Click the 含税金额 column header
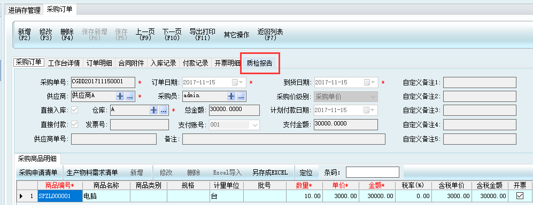Viewport: 533px width, 205px height. [x=490, y=185]
